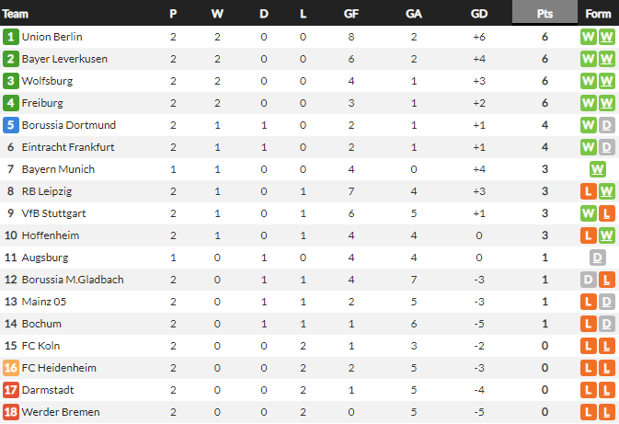619x424 pixels.
Task: Click the Team column header
Action: pos(17,14)
